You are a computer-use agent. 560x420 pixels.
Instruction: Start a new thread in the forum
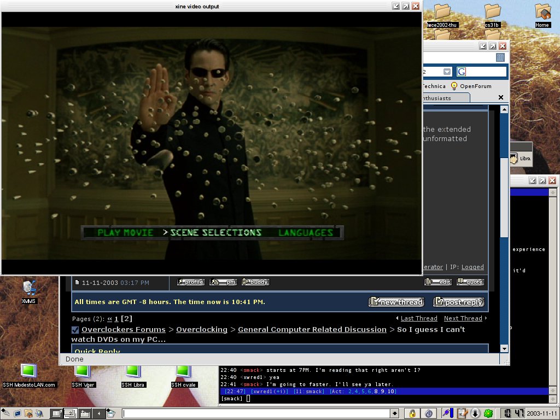point(396,302)
